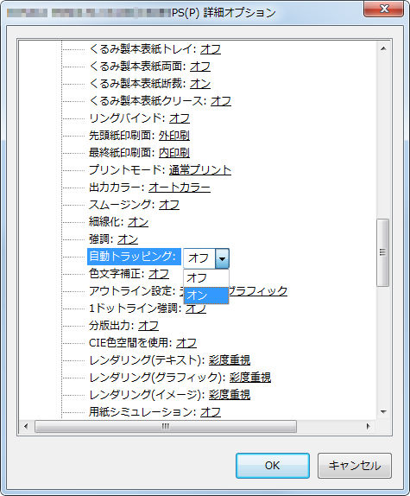Viewport: 410px width, 496px height.
Task: Click the 彩度重視 value of レンダリング(テキスト)
Action: (230, 360)
